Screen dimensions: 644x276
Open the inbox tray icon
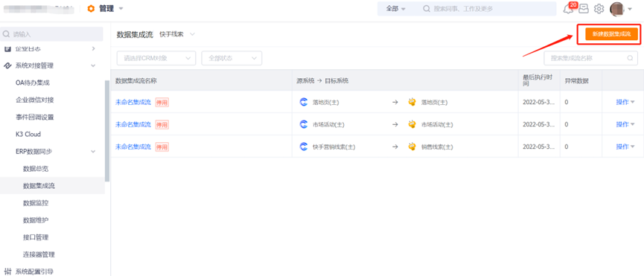click(584, 9)
